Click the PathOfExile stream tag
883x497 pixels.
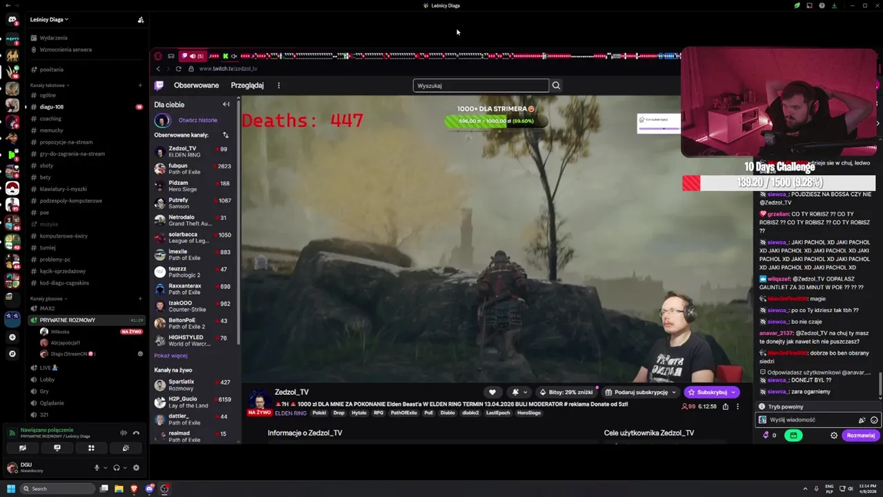404,413
